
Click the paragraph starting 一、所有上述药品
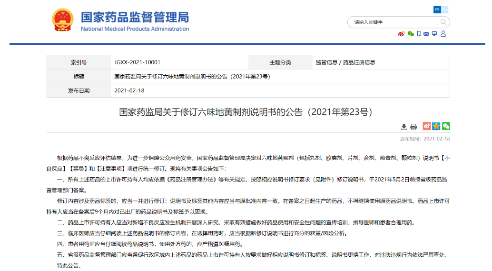point(248,185)
